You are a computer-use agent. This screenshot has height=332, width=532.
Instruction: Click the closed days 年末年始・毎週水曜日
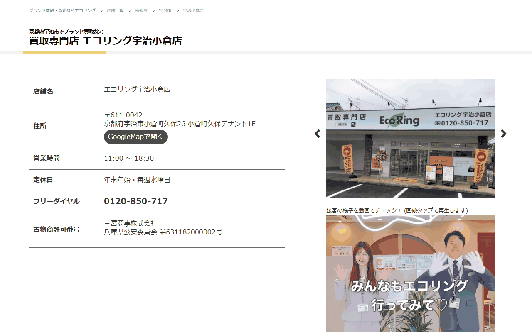pyautogui.click(x=137, y=180)
